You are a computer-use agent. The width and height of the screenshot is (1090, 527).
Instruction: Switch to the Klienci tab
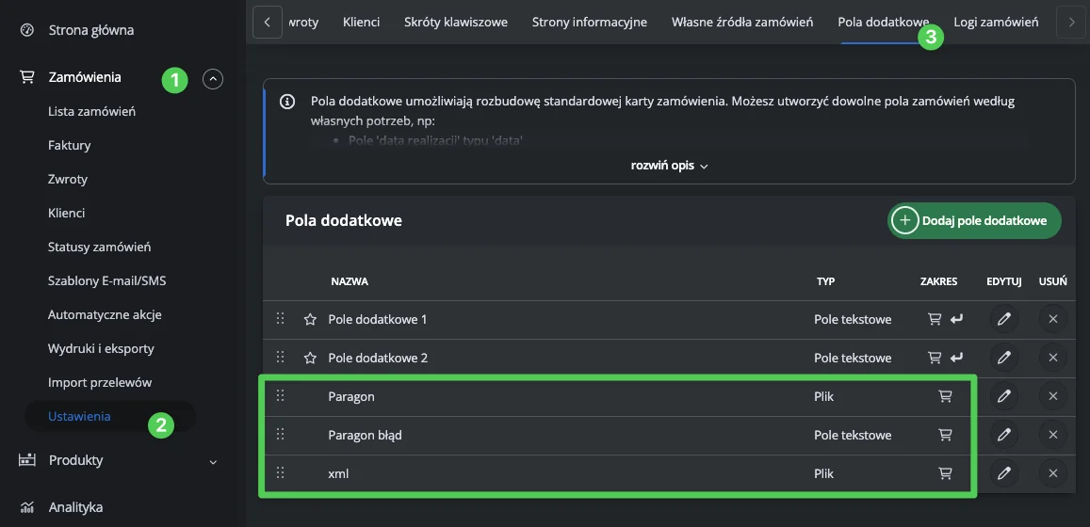click(x=362, y=23)
